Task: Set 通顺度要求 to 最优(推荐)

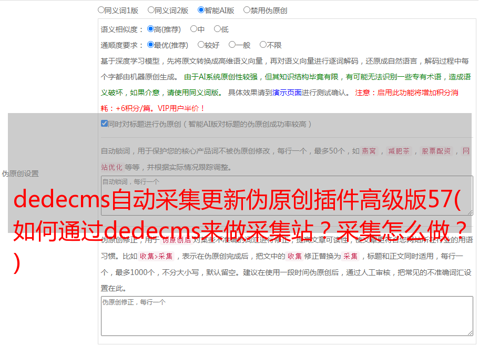Action: click(150, 45)
